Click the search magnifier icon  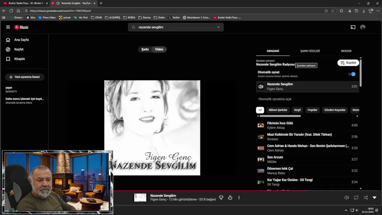point(133,27)
